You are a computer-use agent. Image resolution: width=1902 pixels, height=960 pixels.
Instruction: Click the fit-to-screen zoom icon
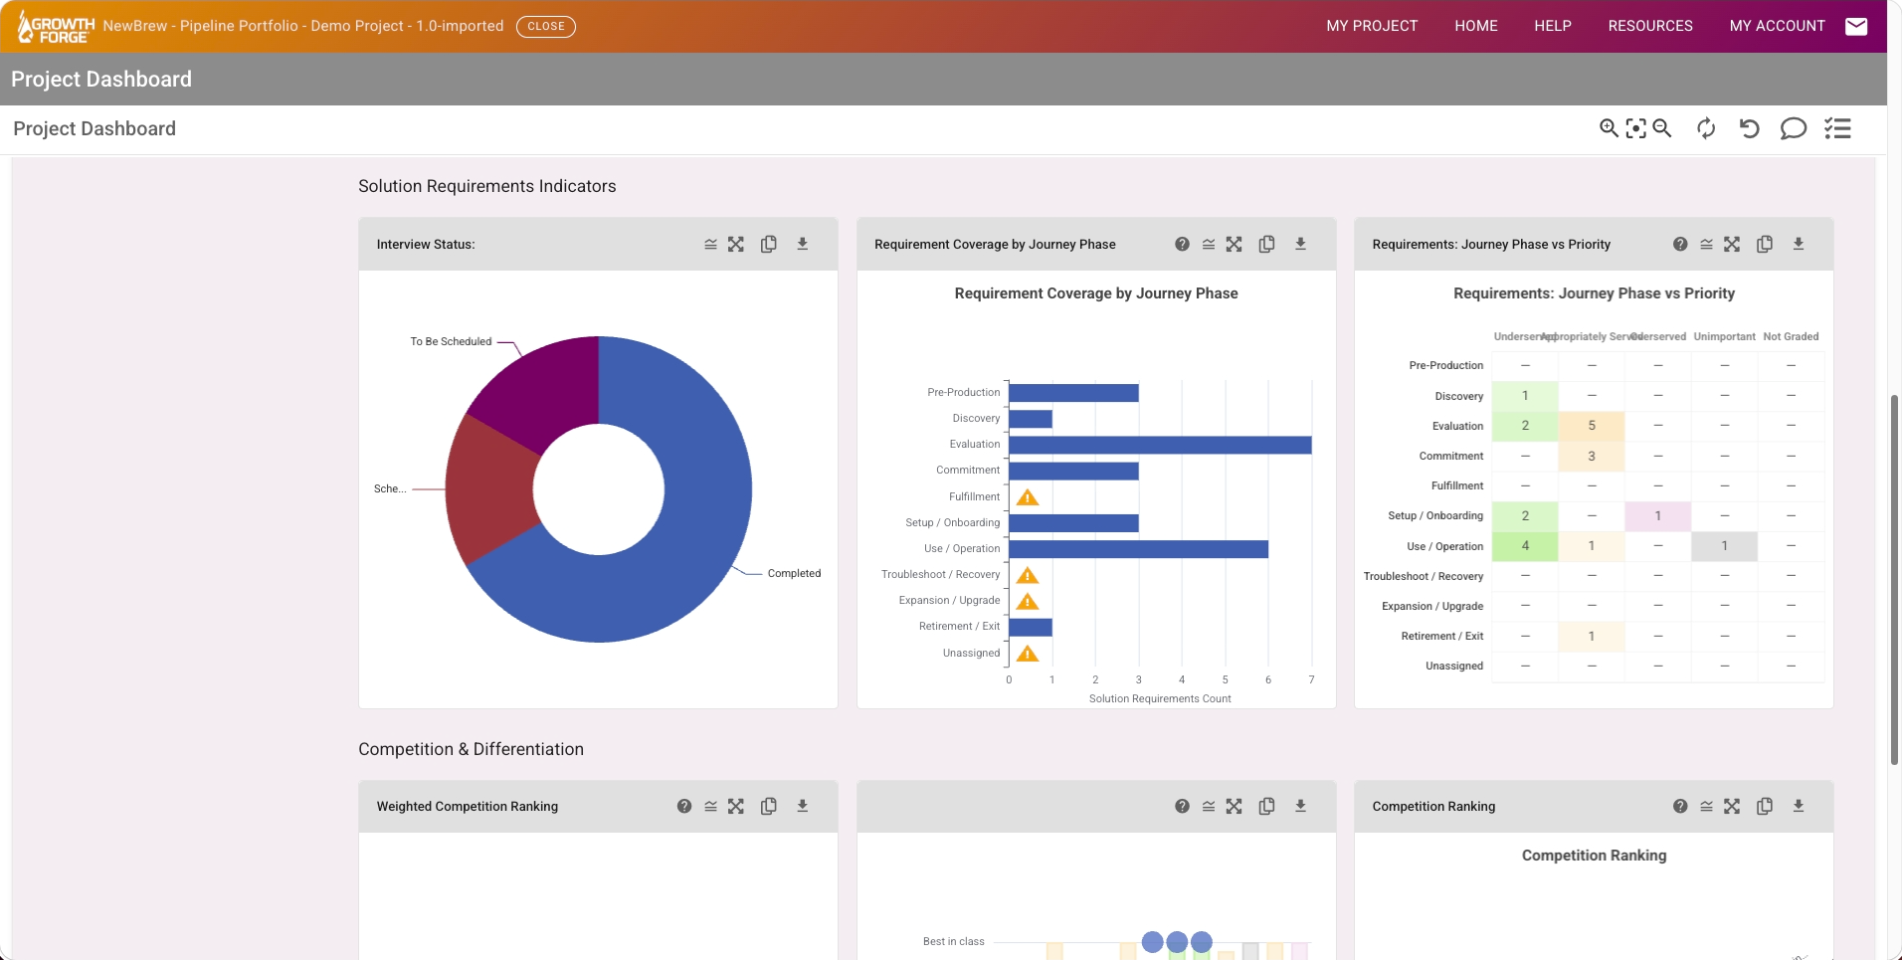1635,128
